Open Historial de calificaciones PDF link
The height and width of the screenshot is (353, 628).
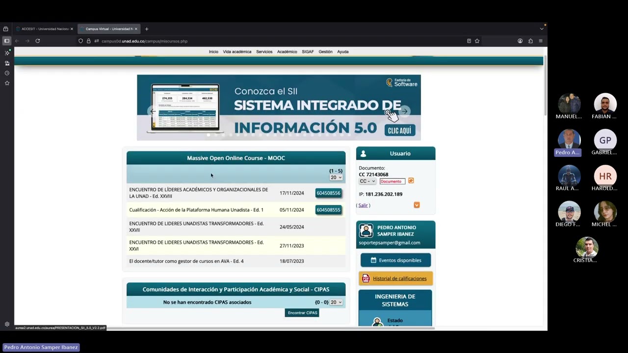tap(400, 278)
